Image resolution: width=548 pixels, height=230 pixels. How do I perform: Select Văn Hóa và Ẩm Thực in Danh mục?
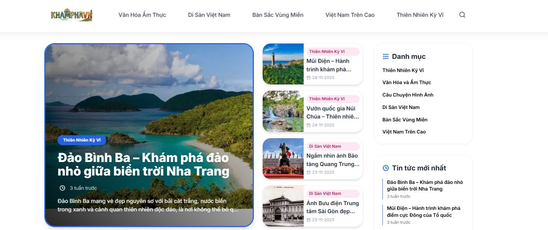[x=407, y=82]
